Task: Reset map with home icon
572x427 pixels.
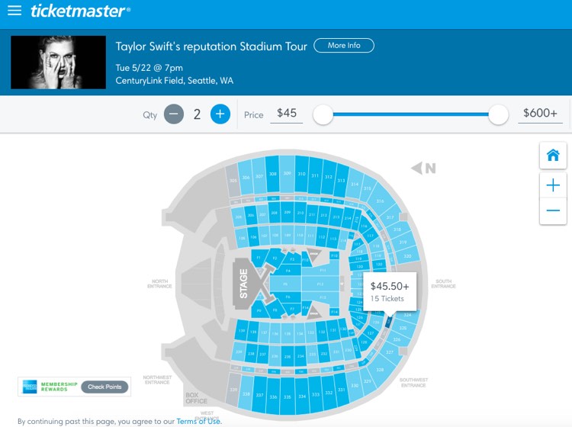Action: coord(553,156)
